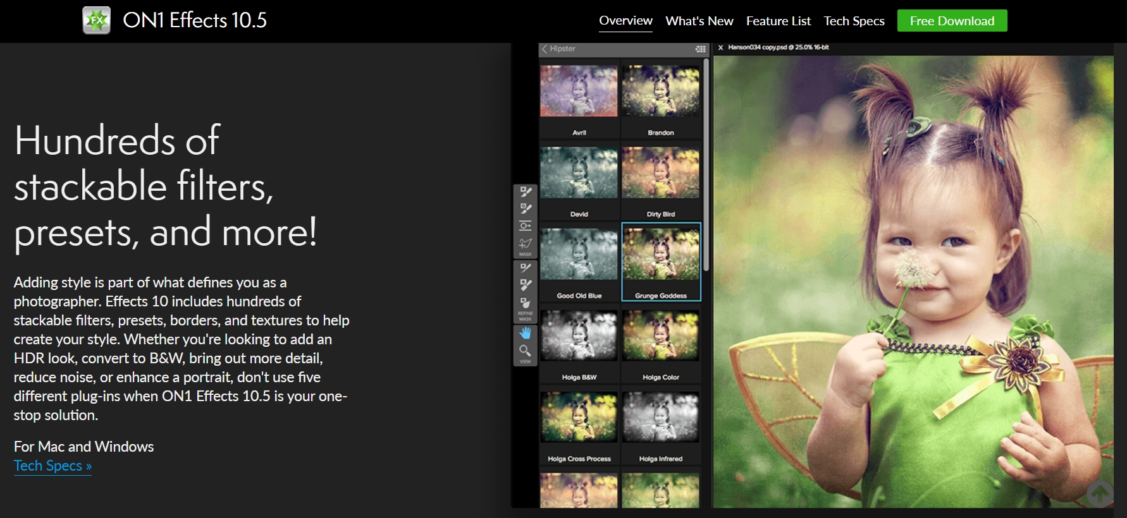Click the 'Hipster' category label
The image size is (1127, 518).
pos(562,49)
